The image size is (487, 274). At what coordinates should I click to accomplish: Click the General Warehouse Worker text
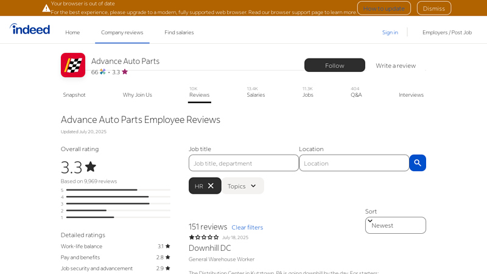coord(222,259)
